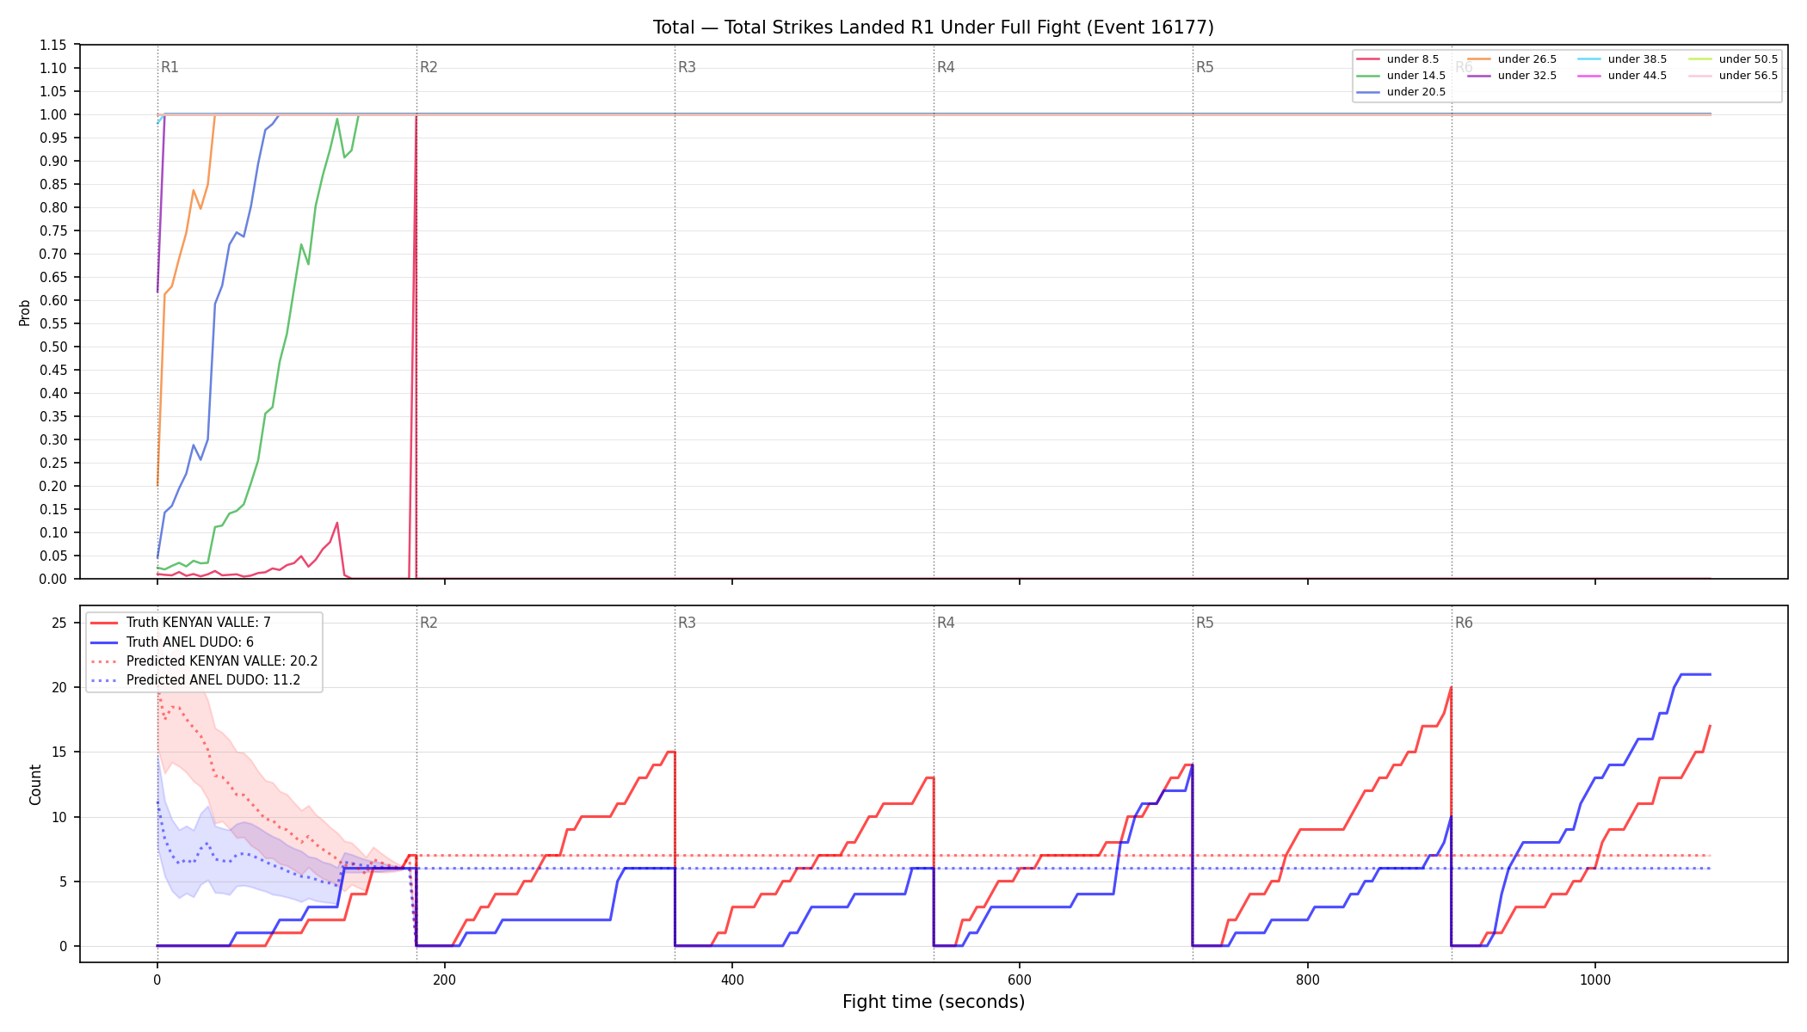The width and height of the screenshot is (1807, 1032).
Task: Click the Count axis tick label 15
Action: [x=59, y=752]
